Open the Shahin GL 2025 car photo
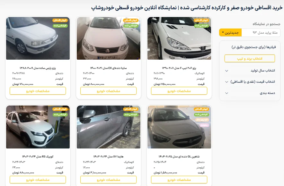 [179, 127]
